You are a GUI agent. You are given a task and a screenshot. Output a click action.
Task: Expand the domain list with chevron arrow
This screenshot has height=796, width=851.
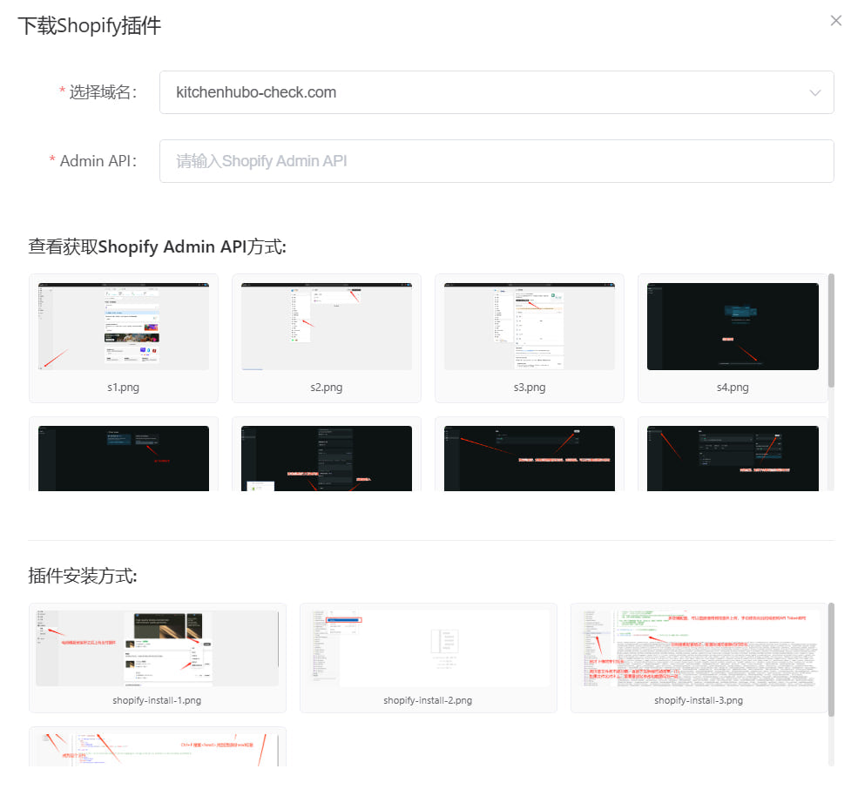pos(815,93)
